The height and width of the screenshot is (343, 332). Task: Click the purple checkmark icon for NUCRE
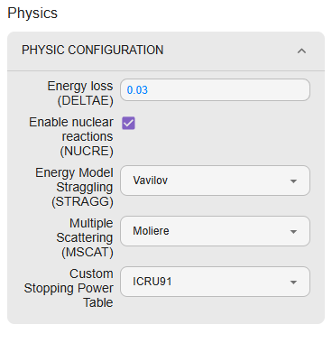coord(129,123)
